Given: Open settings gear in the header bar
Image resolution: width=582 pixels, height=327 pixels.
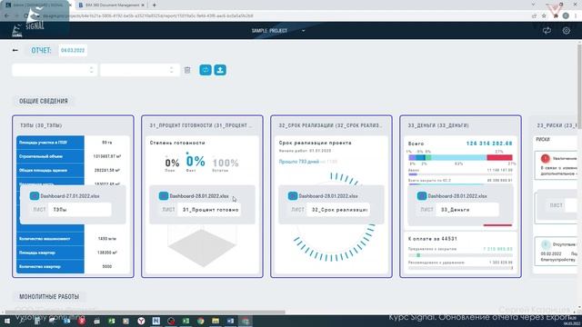Looking at the screenshot, I should 566,31.
